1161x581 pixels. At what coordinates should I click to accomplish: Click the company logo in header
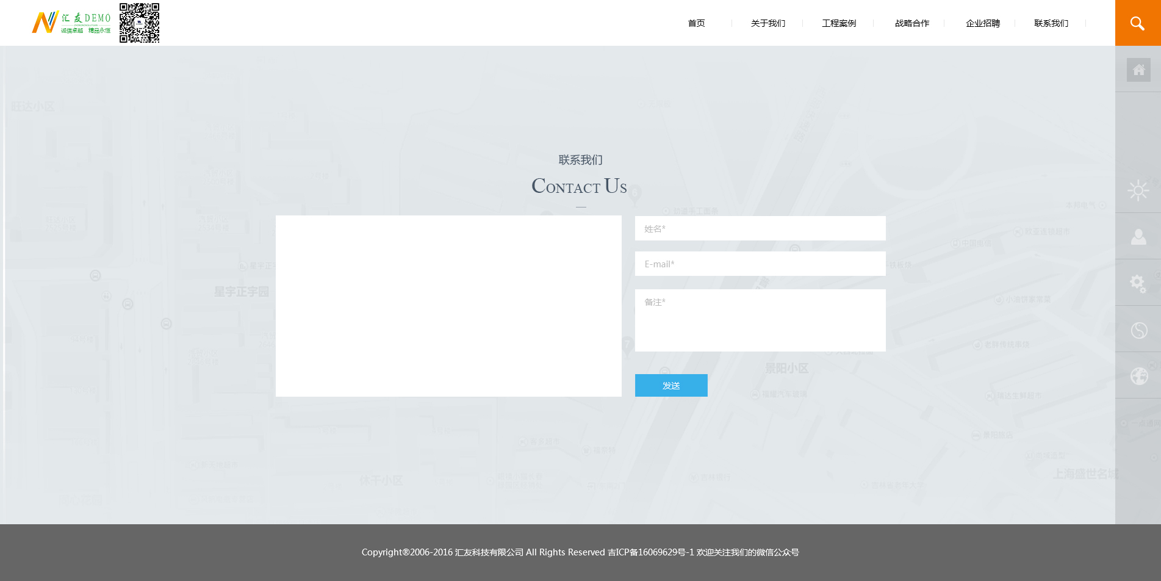(71, 23)
